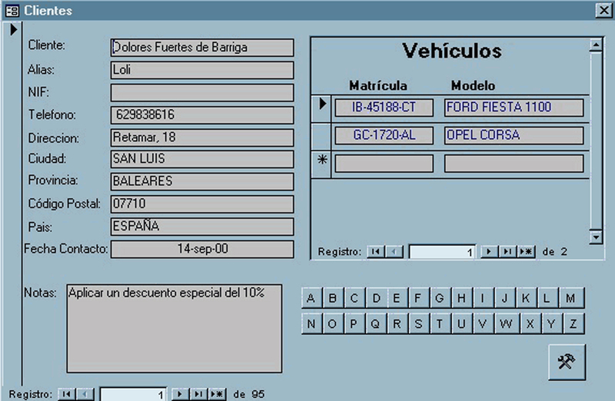Click the Código Postal field 07710
The image size is (615, 401).
point(202,204)
